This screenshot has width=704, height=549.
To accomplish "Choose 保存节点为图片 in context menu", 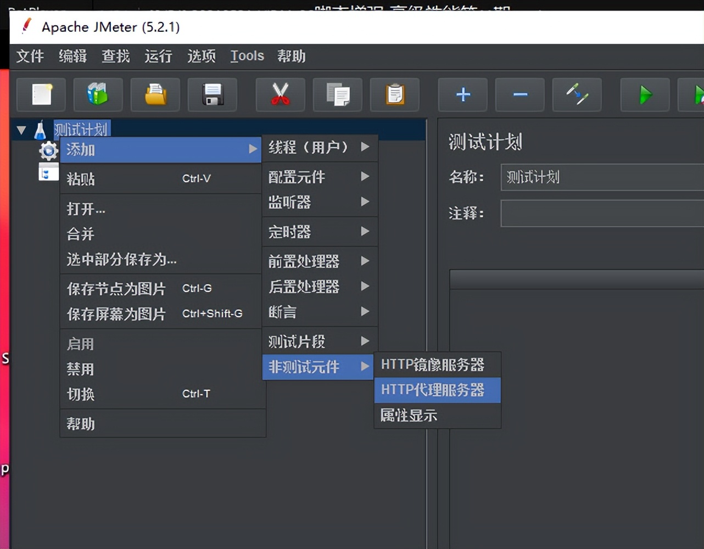I will 161,289.
